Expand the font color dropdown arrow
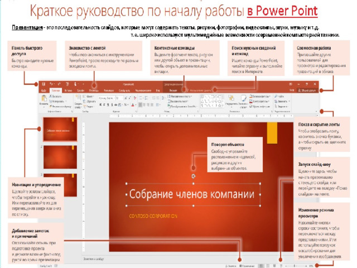The width and height of the screenshot is (357, 268). pyautogui.click(x=136, y=104)
